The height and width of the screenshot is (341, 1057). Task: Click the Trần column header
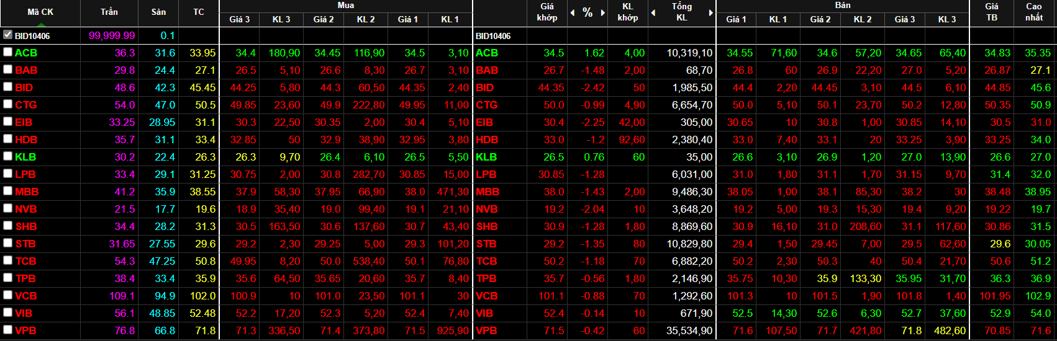(x=109, y=12)
